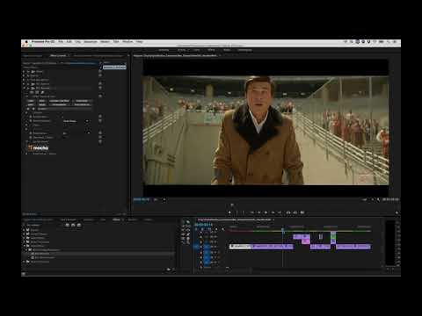
Task: Toggle Snap in the timeline
Action: pyautogui.click(x=202, y=229)
